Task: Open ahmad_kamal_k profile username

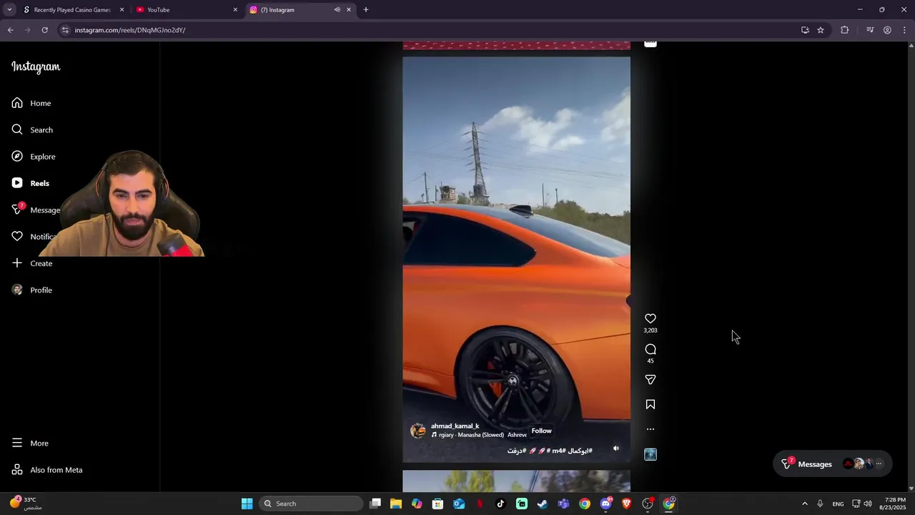Action: [455, 426]
